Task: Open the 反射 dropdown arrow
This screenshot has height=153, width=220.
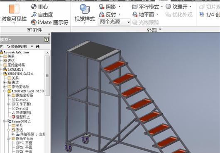Action: 120,14
